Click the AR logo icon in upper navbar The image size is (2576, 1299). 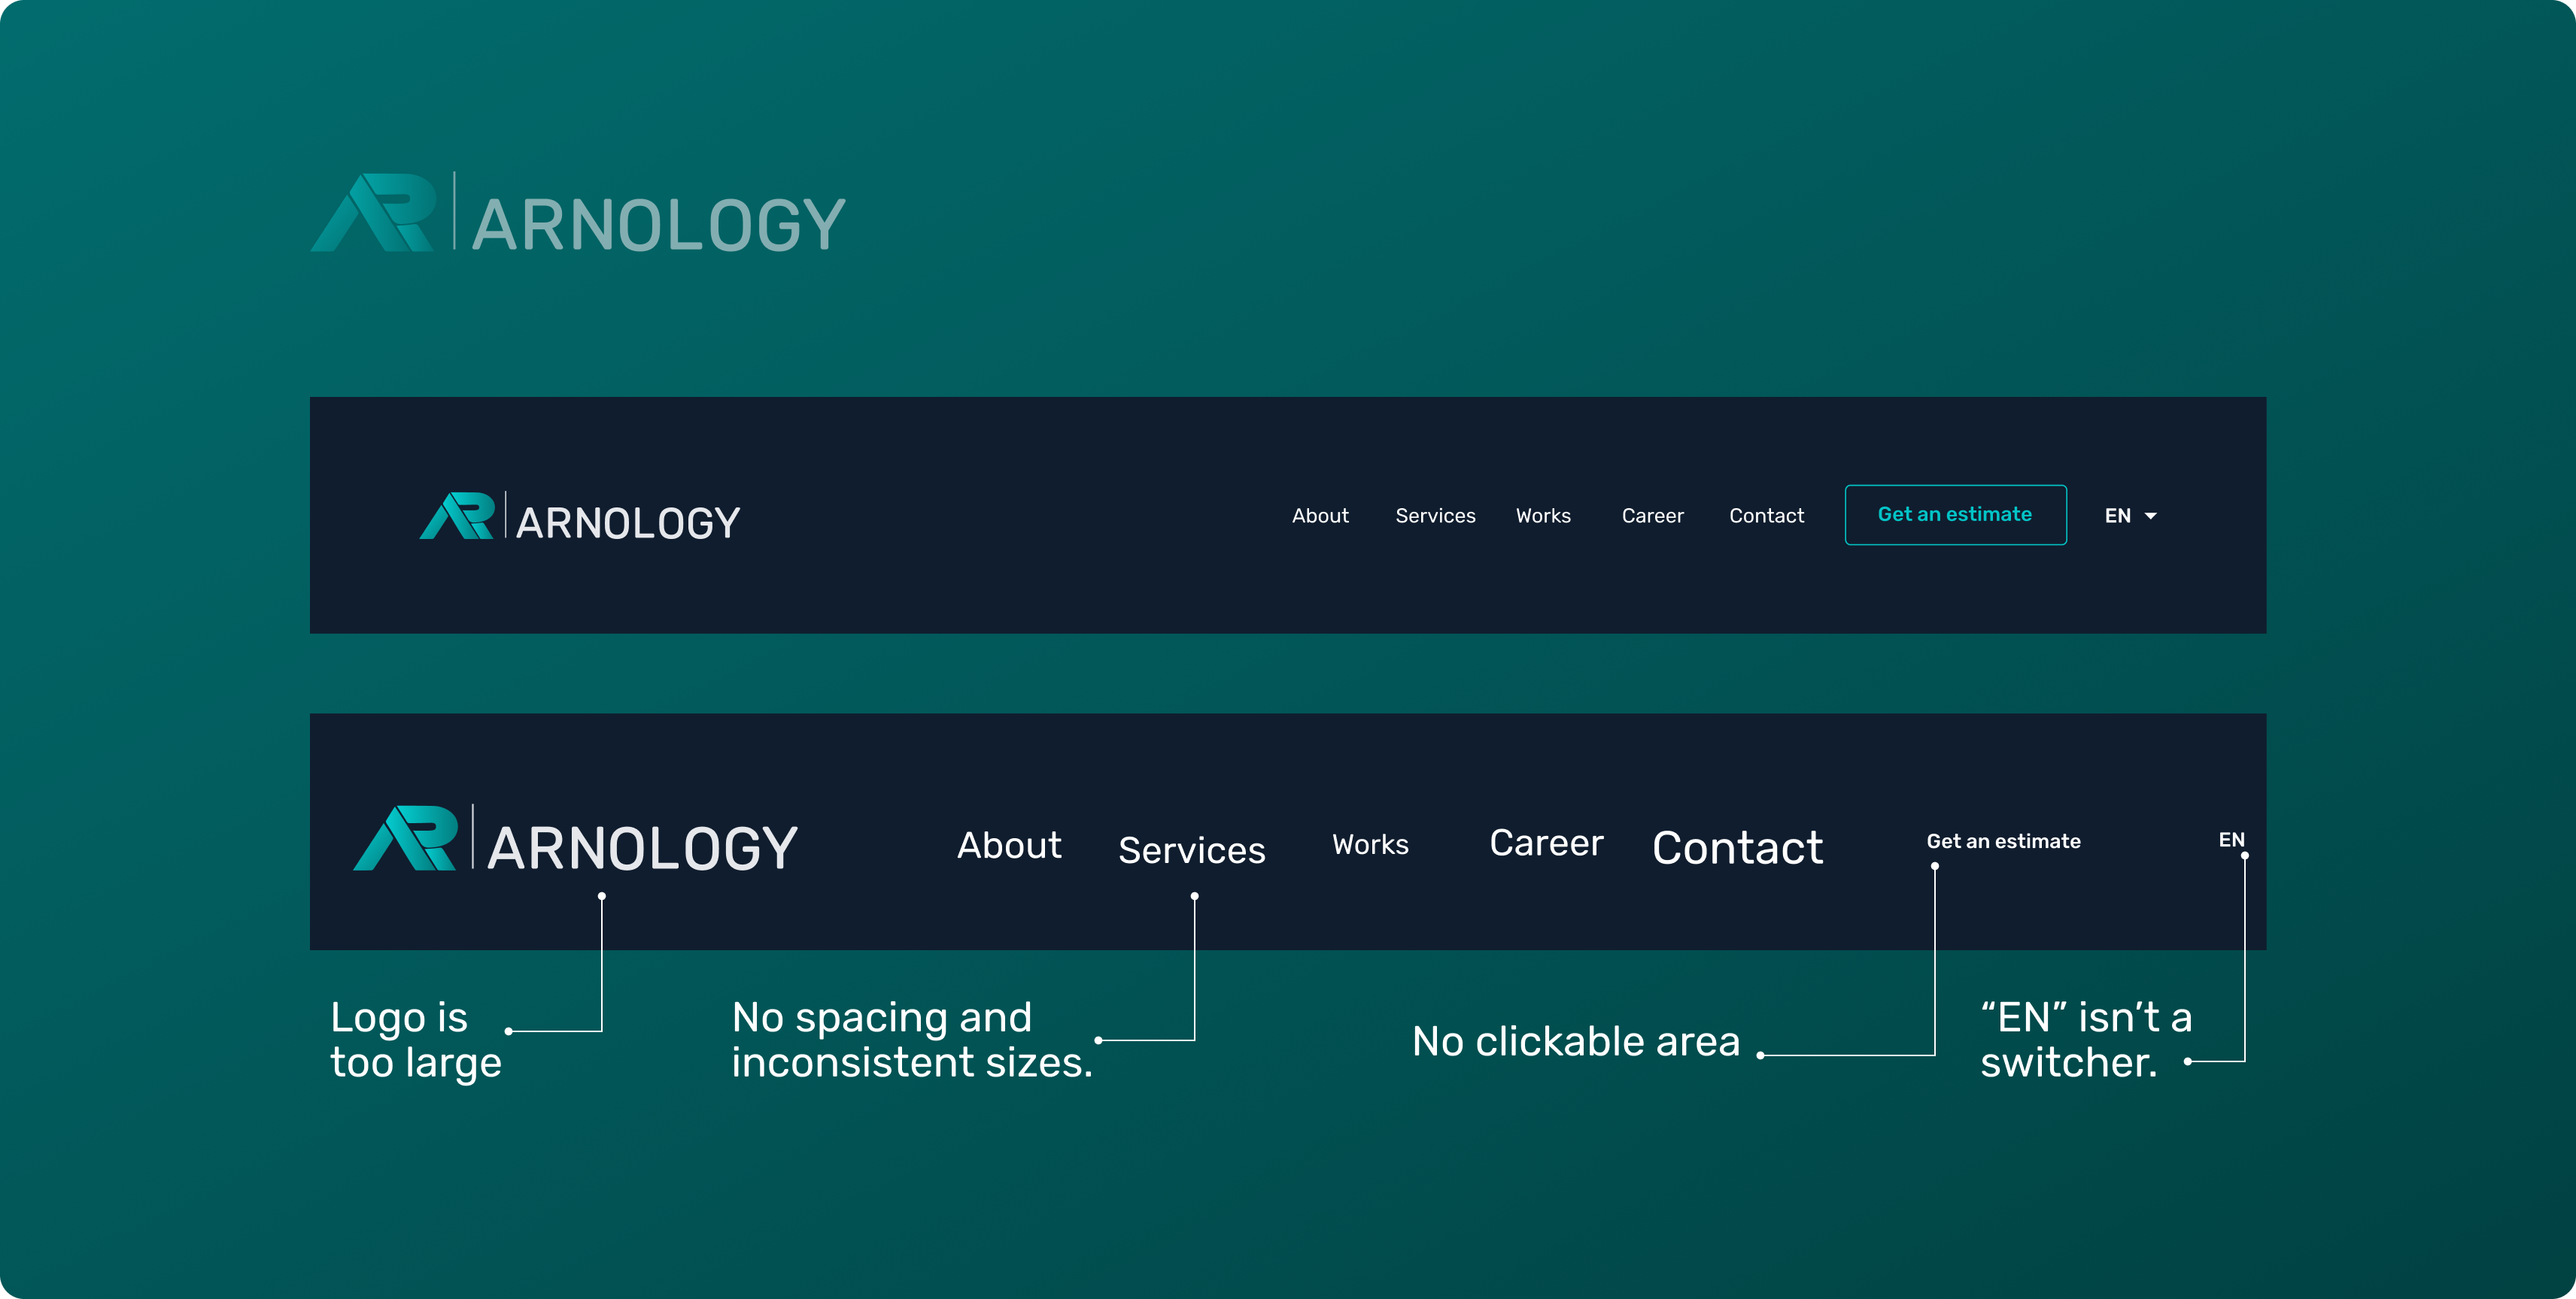point(457,516)
